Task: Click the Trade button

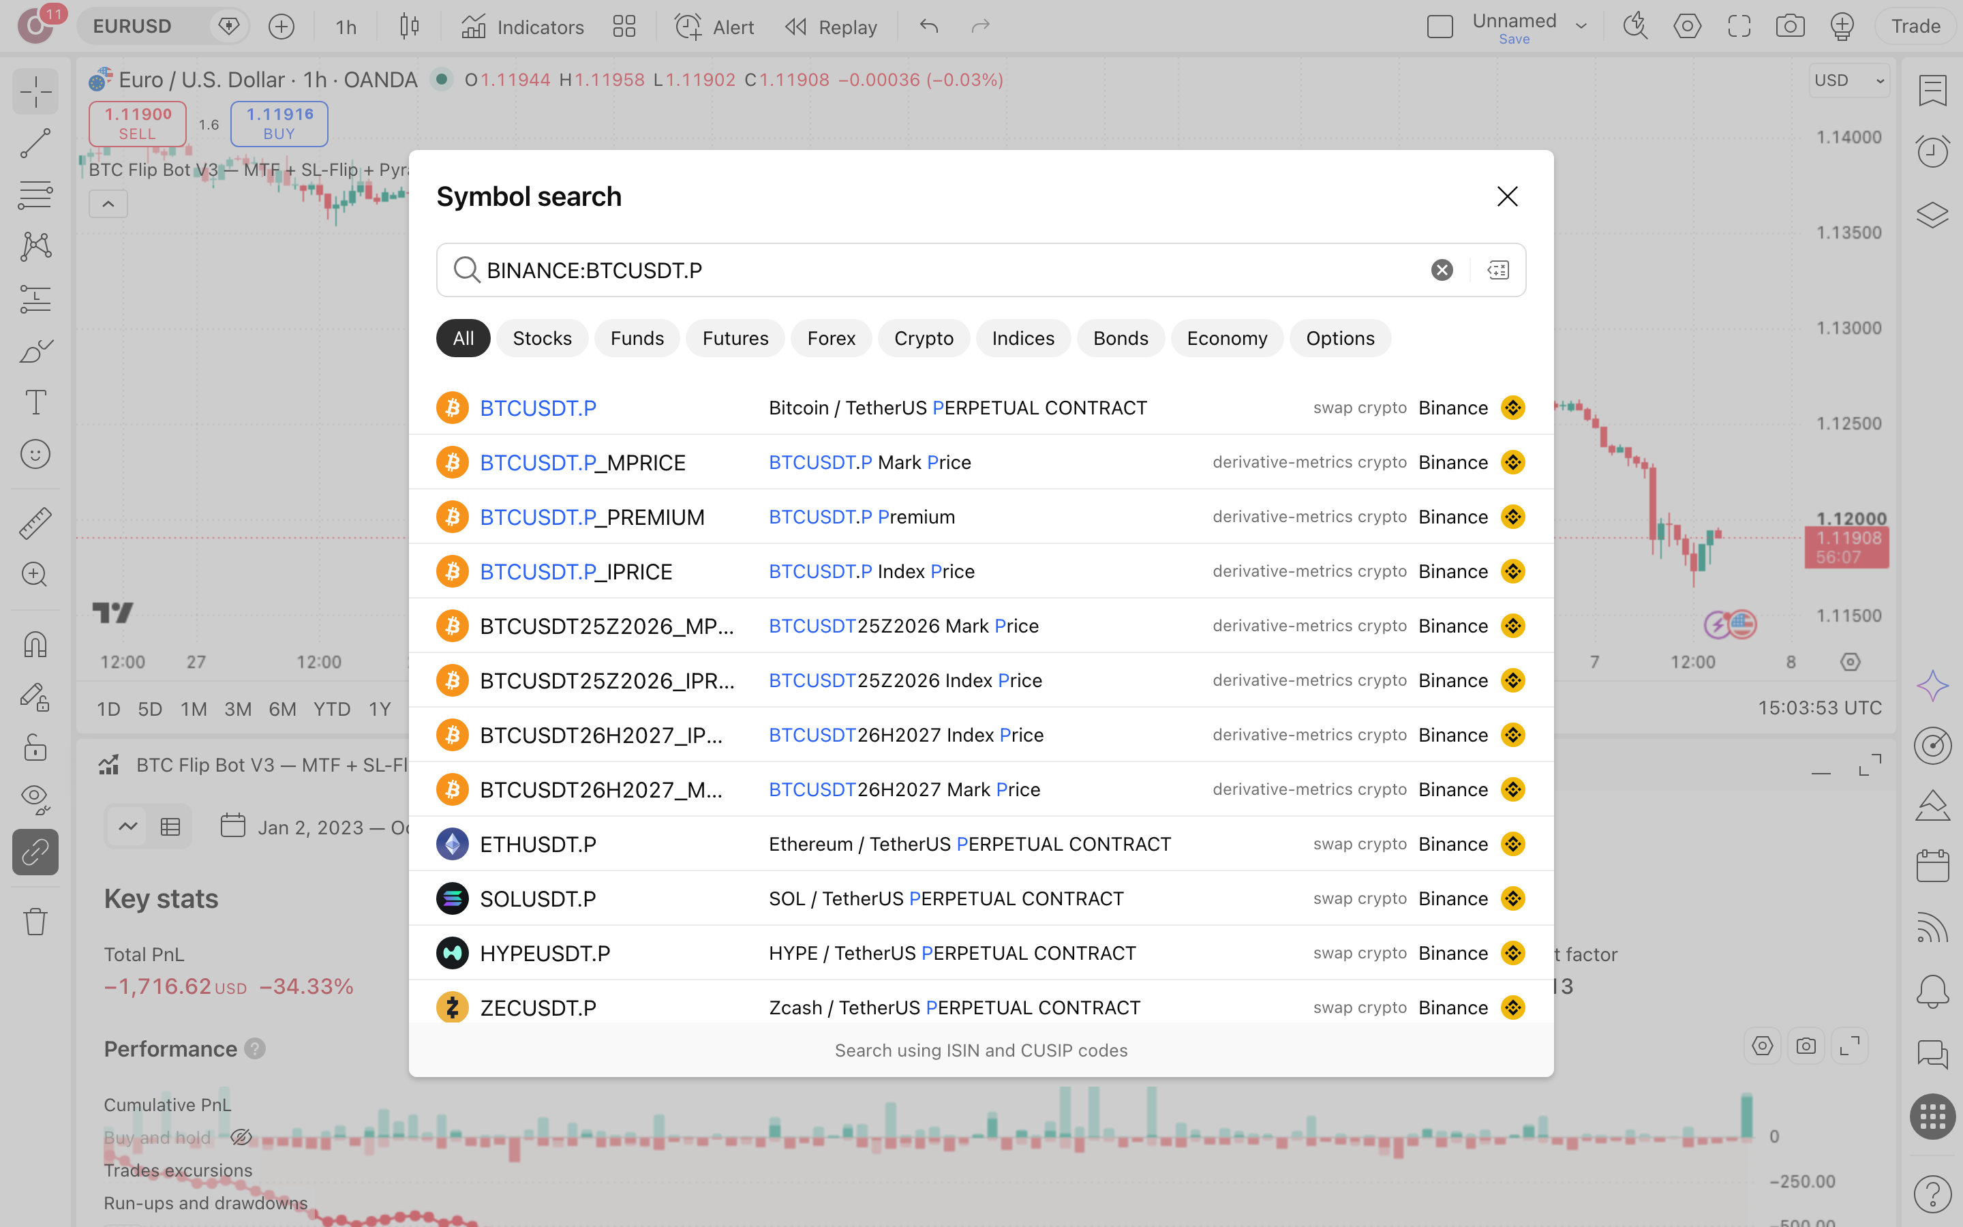Action: pos(1915,27)
